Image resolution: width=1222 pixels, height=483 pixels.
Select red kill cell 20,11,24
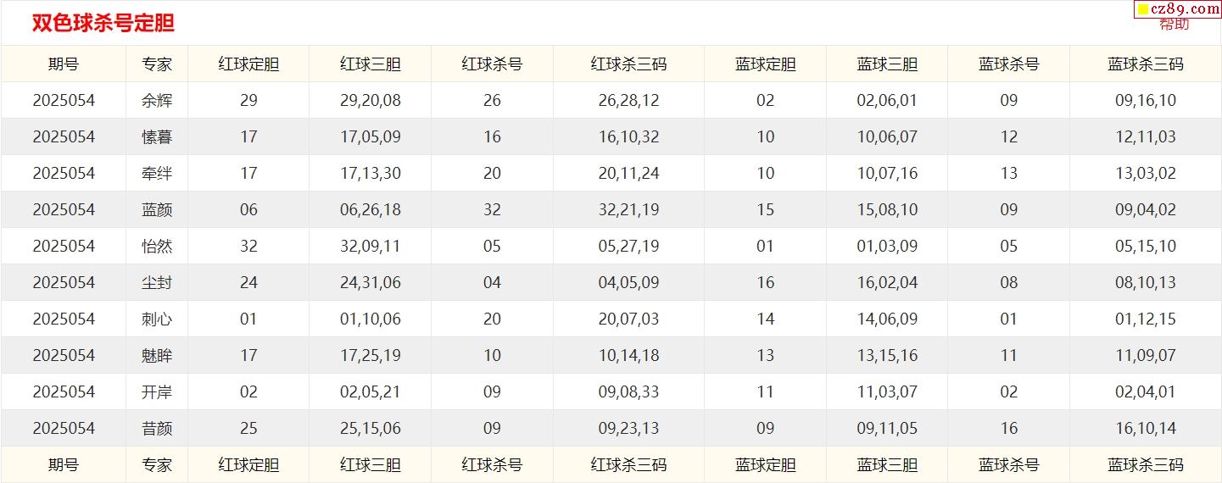point(628,173)
